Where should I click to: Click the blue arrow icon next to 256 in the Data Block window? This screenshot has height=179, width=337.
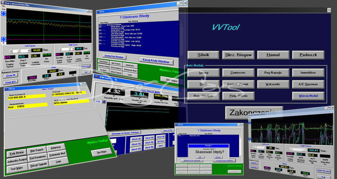click(104, 102)
